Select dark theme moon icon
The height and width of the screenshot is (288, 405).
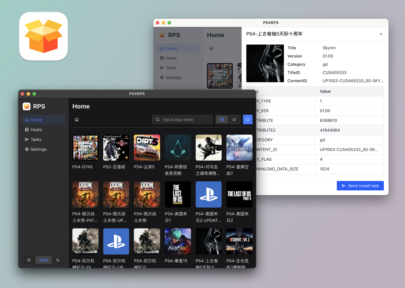58,260
